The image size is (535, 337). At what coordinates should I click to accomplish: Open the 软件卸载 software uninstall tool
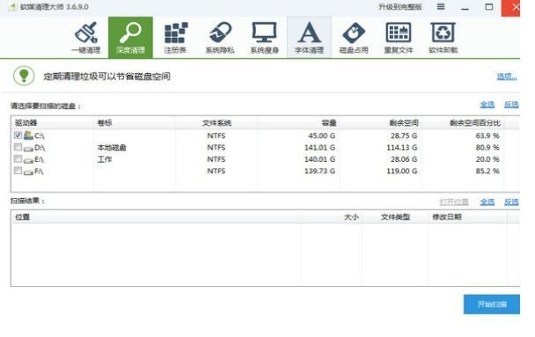(x=443, y=38)
